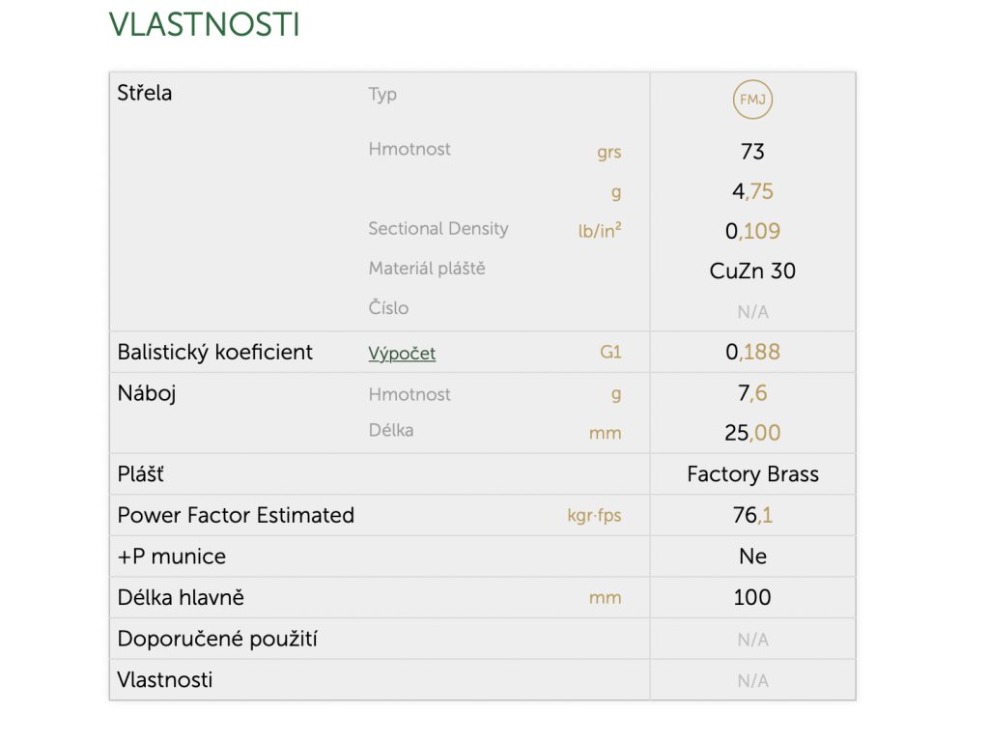Click the cartridge length value 25,00
The image size is (989, 742).
click(752, 433)
